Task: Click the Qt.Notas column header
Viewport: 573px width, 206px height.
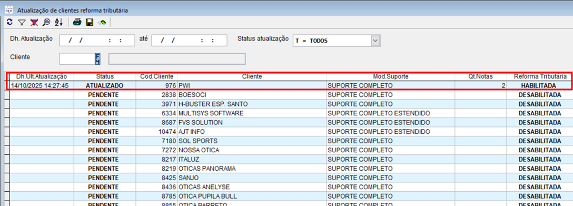Action: point(480,77)
